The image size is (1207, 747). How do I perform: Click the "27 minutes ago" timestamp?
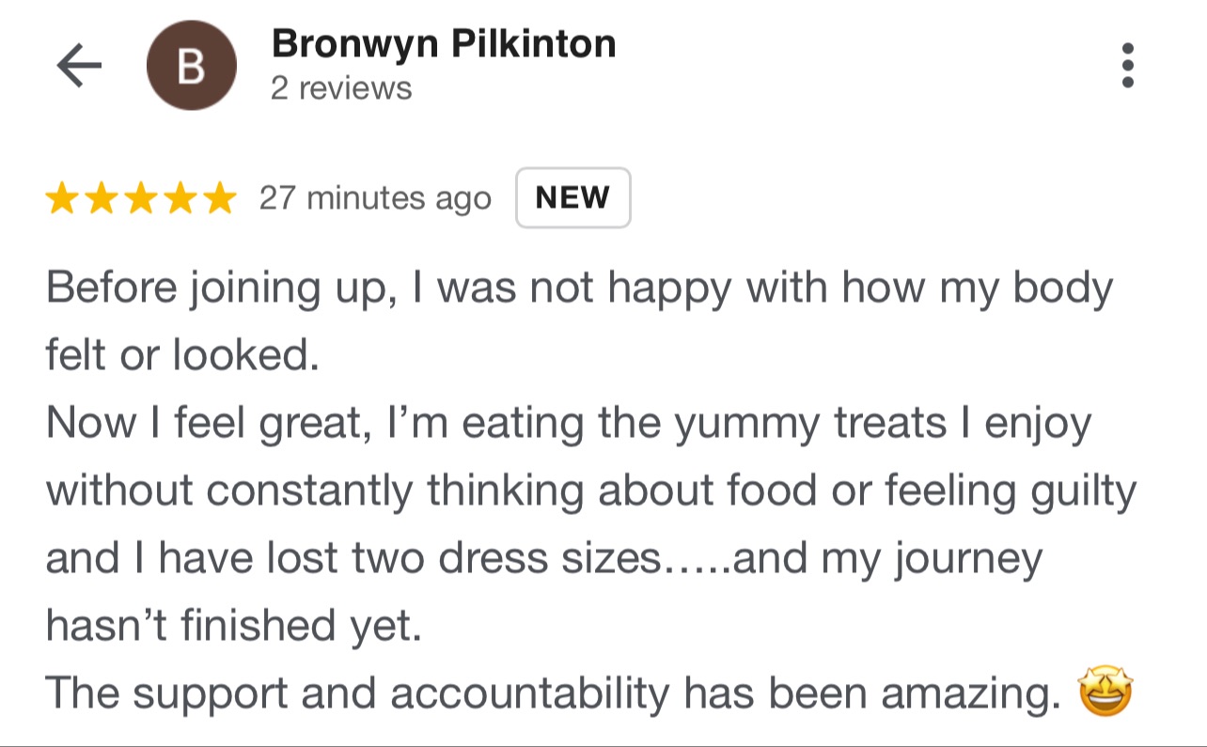coord(375,198)
